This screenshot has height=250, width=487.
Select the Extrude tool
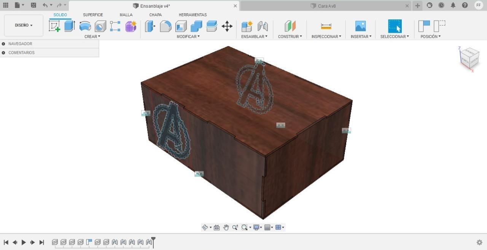(x=70, y=26)
